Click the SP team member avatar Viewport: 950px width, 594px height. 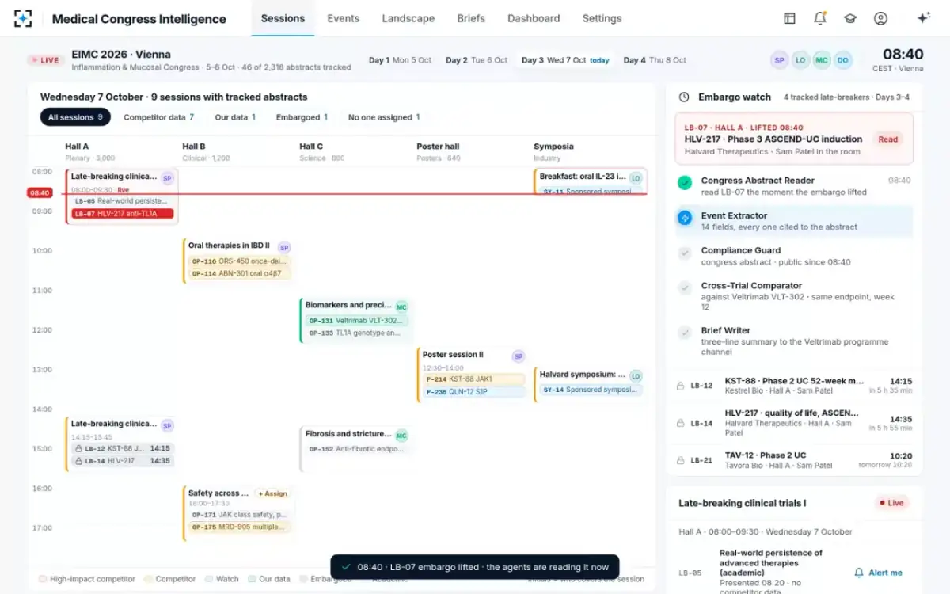coord(780,59)
